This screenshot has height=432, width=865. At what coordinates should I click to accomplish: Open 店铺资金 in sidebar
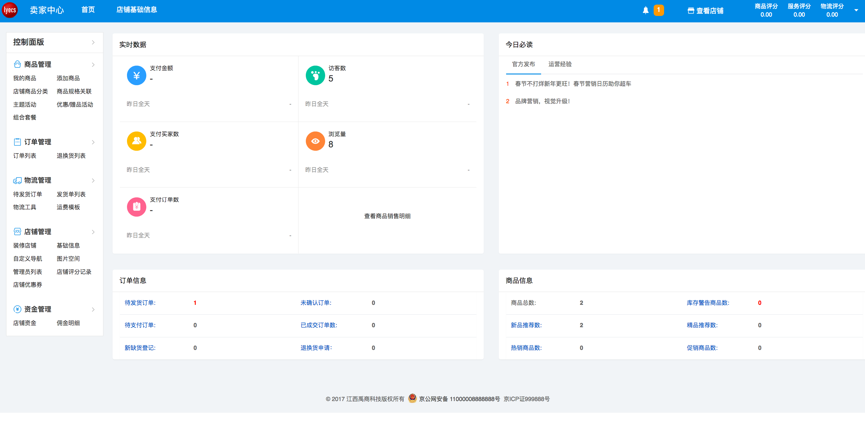pos(25,323)
